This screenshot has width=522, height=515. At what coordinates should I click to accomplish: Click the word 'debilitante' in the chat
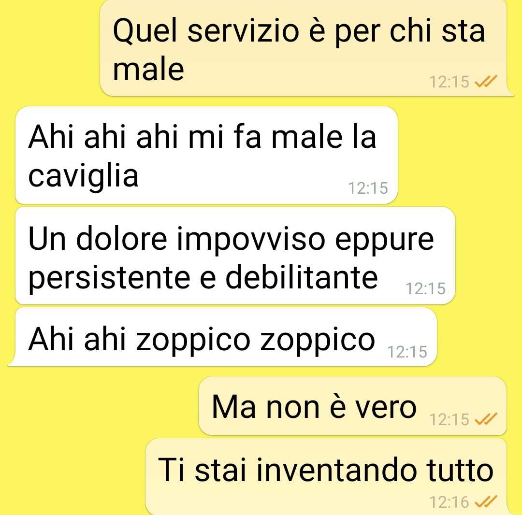pyautogui.click(x=302, y=277)
